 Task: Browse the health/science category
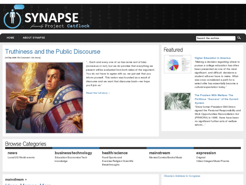coord(115,153)
